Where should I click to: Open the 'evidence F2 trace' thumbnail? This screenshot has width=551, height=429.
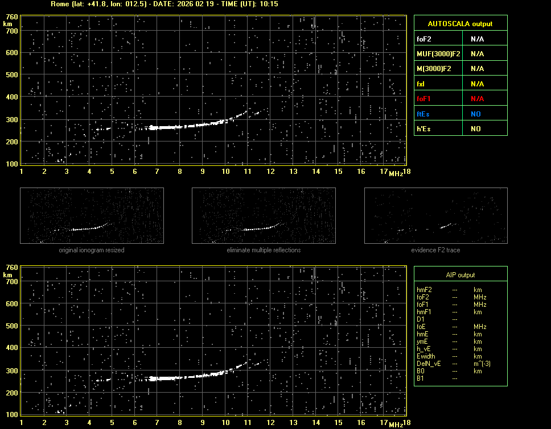pyautogui.click(x=435, y=216)
